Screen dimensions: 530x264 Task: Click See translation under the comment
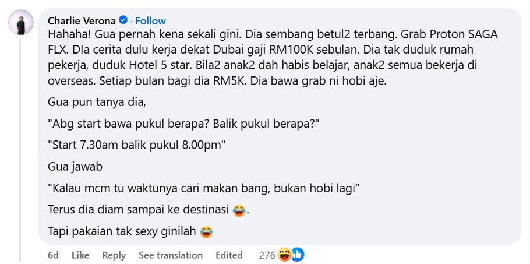(x=170, y=255)
